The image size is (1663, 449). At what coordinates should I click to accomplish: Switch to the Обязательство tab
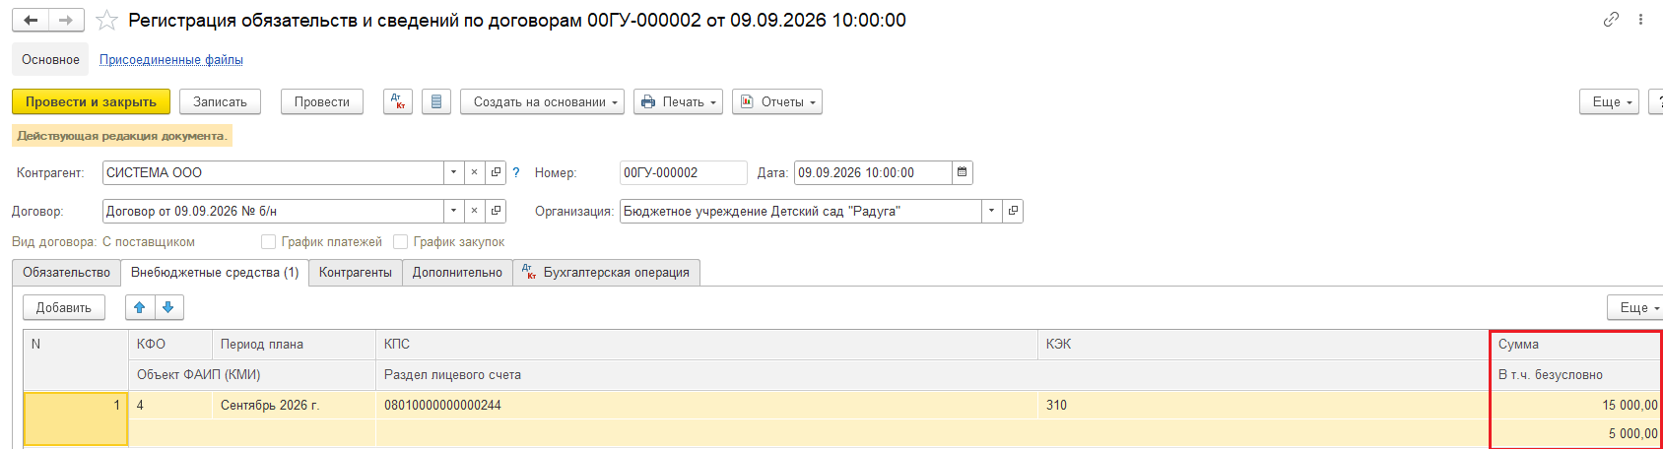pos(67,273)
